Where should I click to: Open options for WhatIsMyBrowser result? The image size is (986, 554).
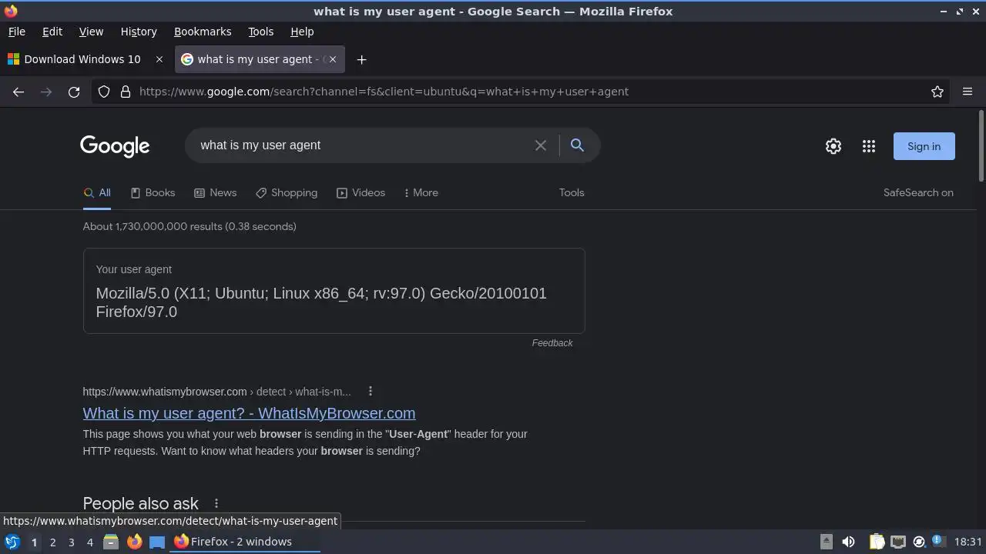click(x=371, y=391)
